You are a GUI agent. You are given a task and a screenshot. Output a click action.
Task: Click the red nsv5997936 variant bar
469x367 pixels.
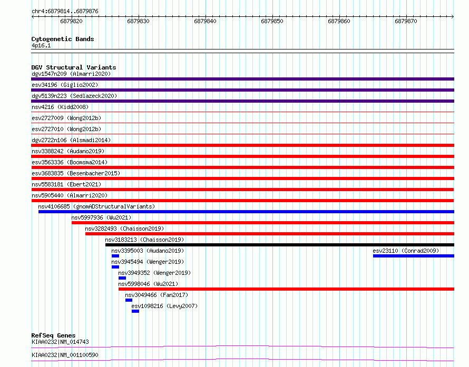coord(263,223)
